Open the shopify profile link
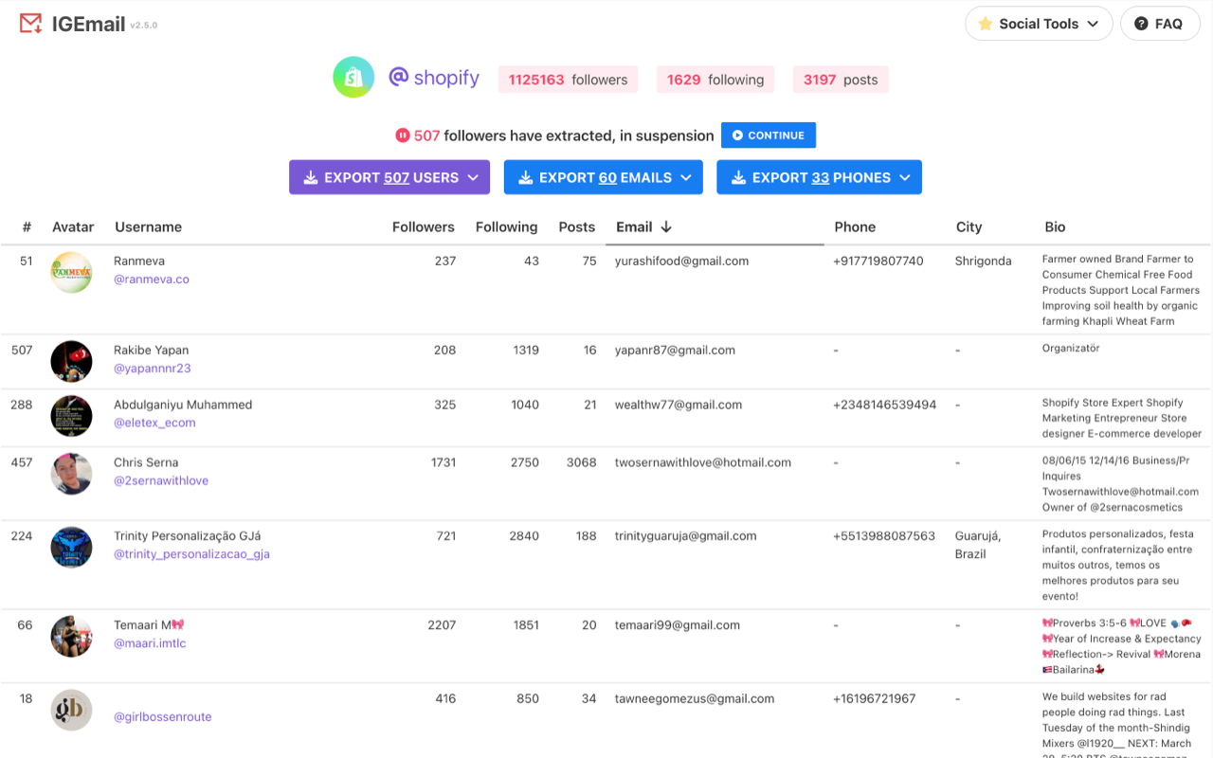Viewport: 1213px width, 758px height. pos(446,78)
